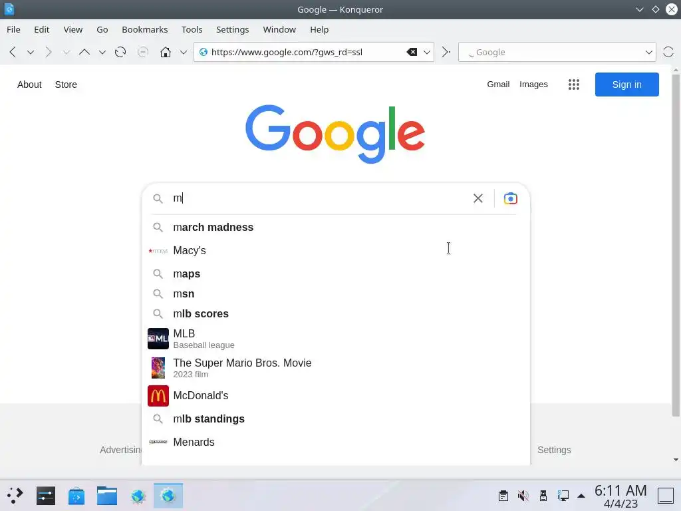Select the 'maps' suggestion
681x511 pixels.
pos(335,273)
